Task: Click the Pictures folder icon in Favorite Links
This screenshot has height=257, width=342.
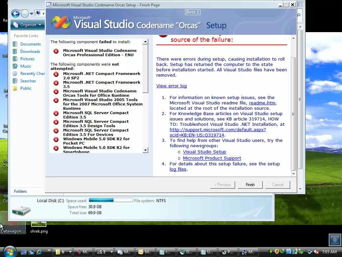Action: tap(15, 59)
